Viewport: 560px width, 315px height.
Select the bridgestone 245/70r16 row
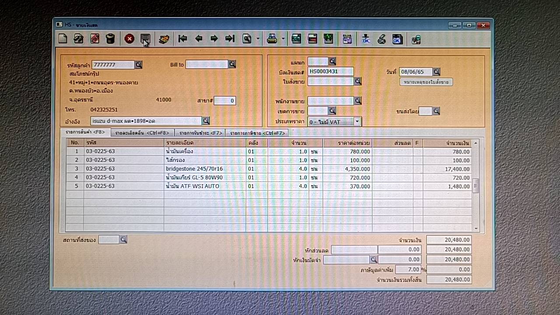point(194,169)
